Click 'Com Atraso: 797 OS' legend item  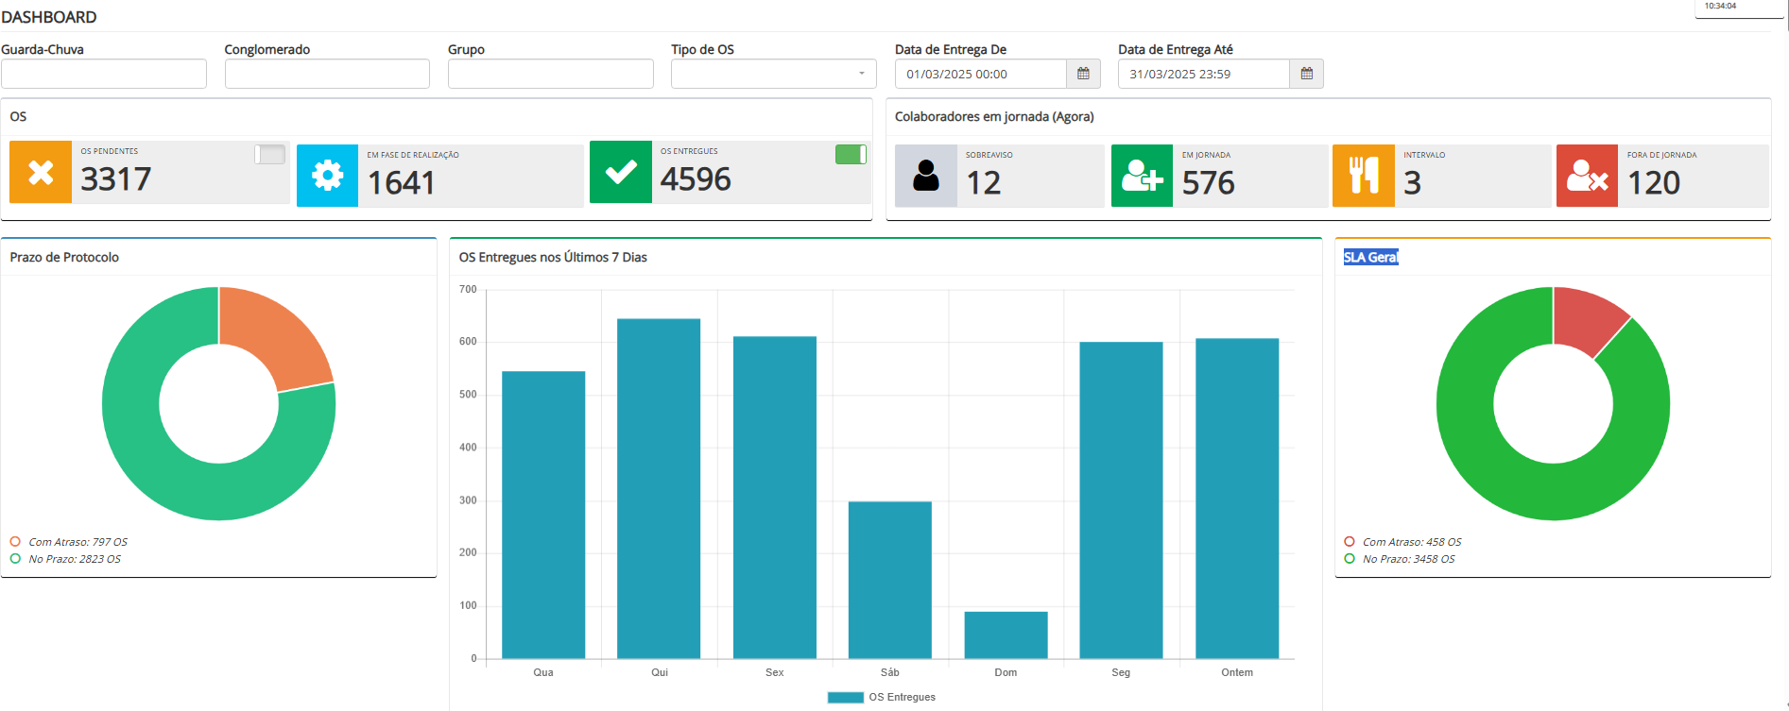coord(77,542)
